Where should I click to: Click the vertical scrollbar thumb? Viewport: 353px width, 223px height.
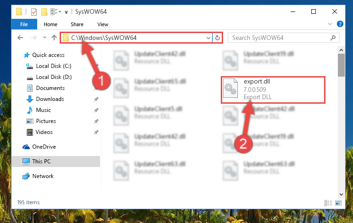click(341, 65)
